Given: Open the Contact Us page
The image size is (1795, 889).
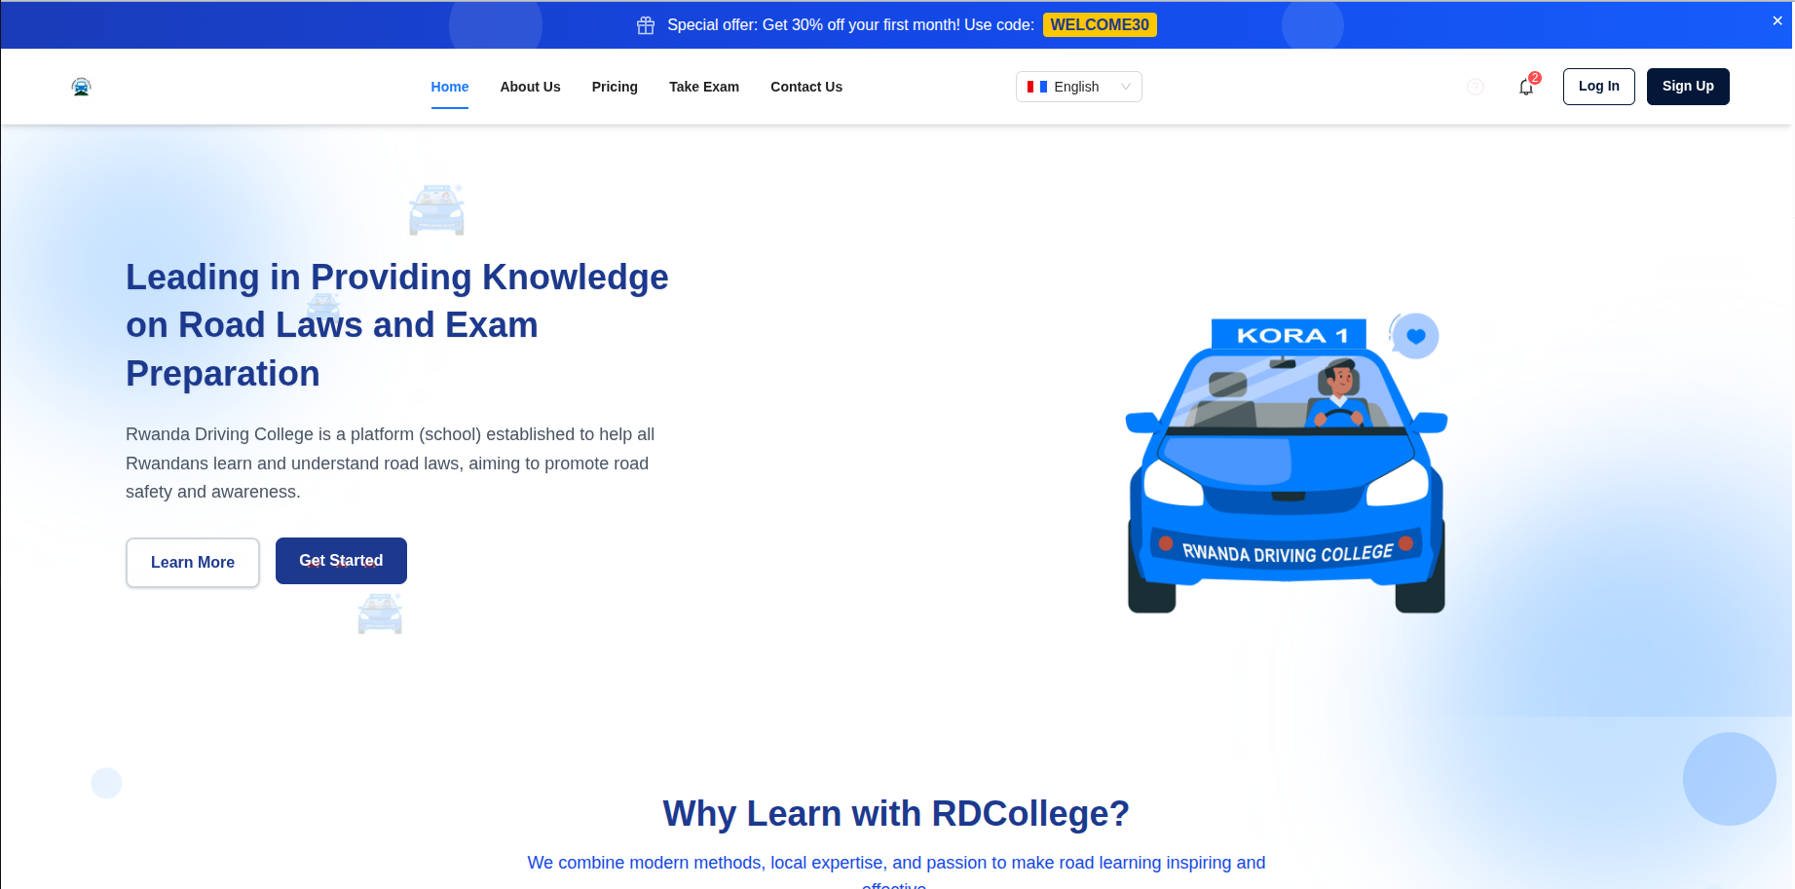Looking at the screenshot, I should pyautogui.click(x=806, y=87).
